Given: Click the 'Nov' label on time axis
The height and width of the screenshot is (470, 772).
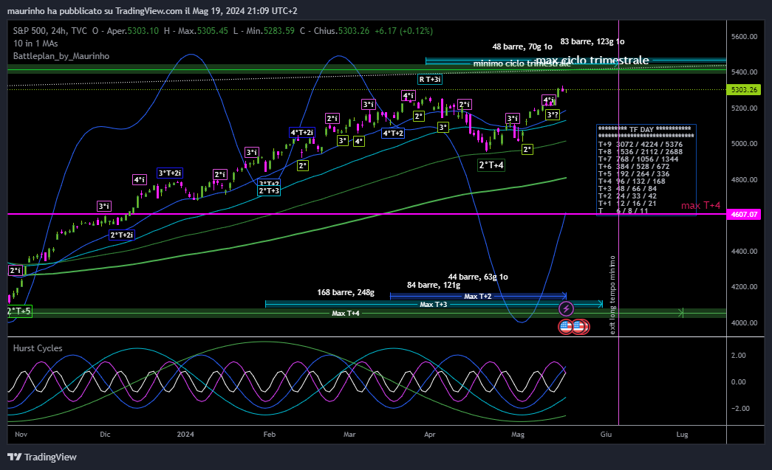Looking at the screenshot, I should pos(21,435).
